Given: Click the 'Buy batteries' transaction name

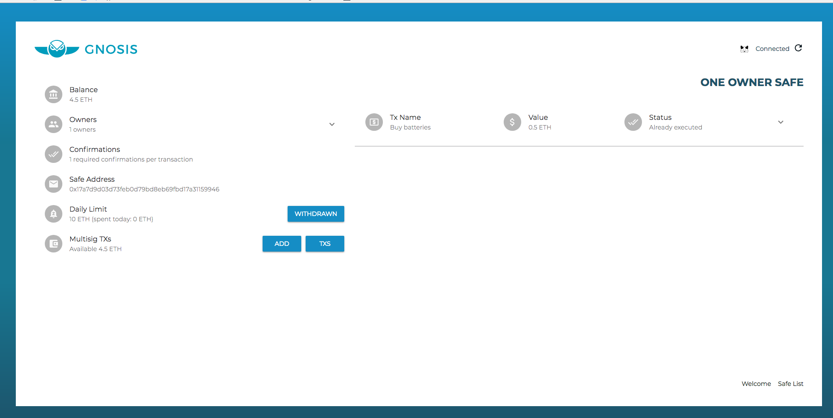Looking at the screenshot, I should point(410,127).
